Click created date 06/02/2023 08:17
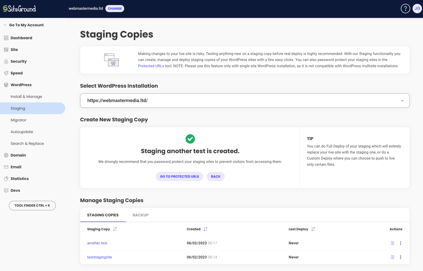 click(202, 243)
